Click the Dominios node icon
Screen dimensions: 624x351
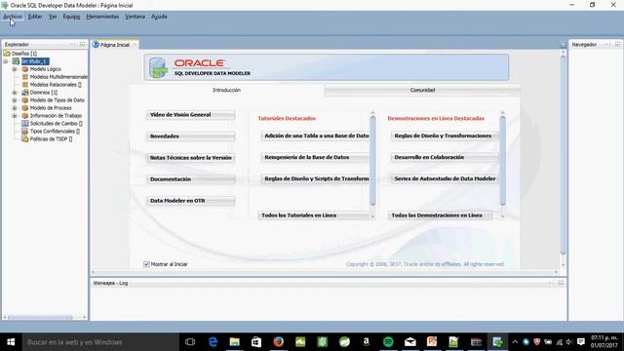[x=25, y=93]
